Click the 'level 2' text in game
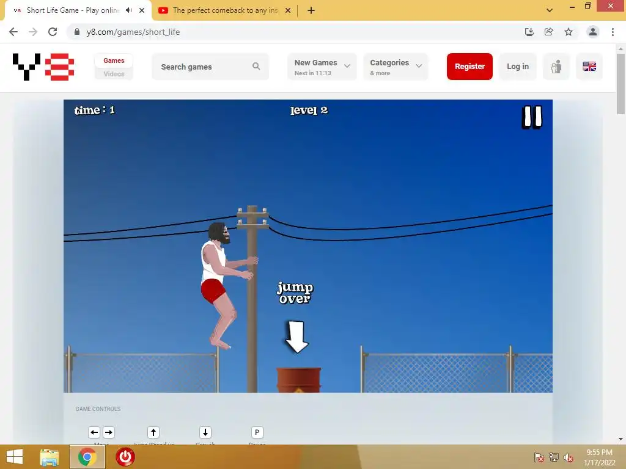626x469 pixels. point(309,111)
